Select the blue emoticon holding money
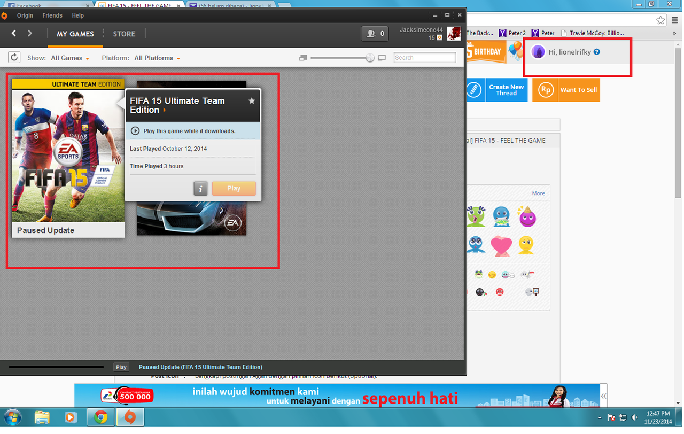684x434 pixels. click(501, 216)
